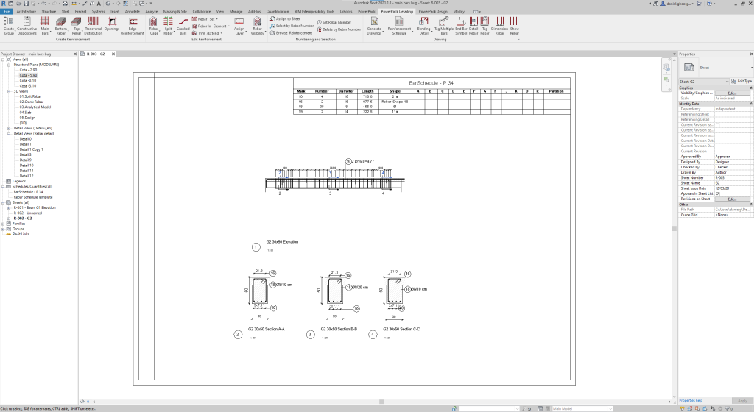Select the Bending Detail tool
The width and height of the screenshot is (754, 412).
click(423, 26)
